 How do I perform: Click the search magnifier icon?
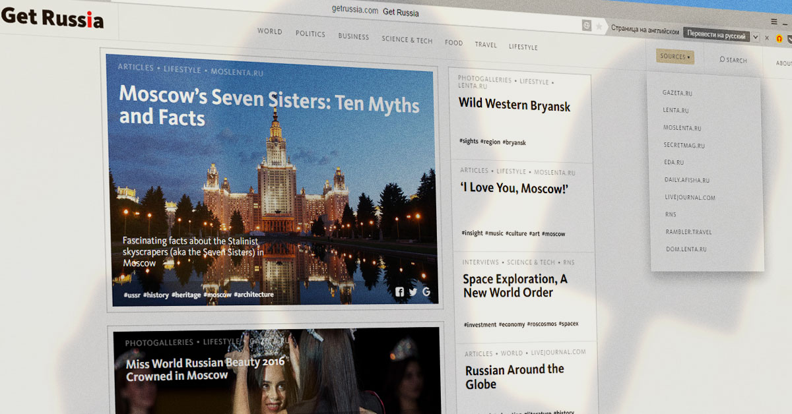click(722, 59)
